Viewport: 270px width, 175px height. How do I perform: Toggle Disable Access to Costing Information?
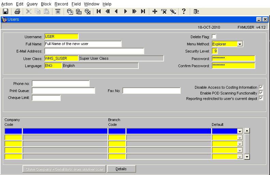pos(261,87)
